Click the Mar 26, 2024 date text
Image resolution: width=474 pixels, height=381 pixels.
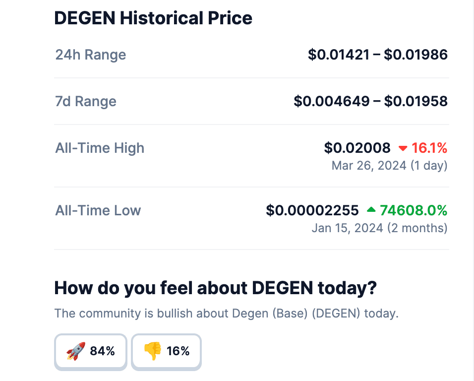[x=369, y=166]
